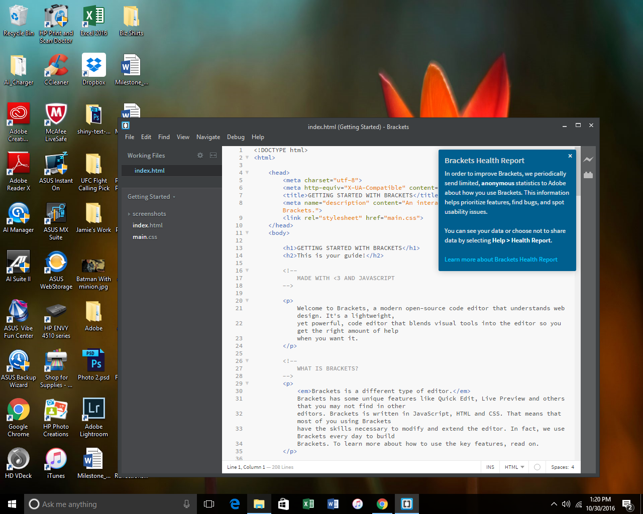Open the Navigate menu
Viewport: 643px width, 514px height.
[208, 137]
